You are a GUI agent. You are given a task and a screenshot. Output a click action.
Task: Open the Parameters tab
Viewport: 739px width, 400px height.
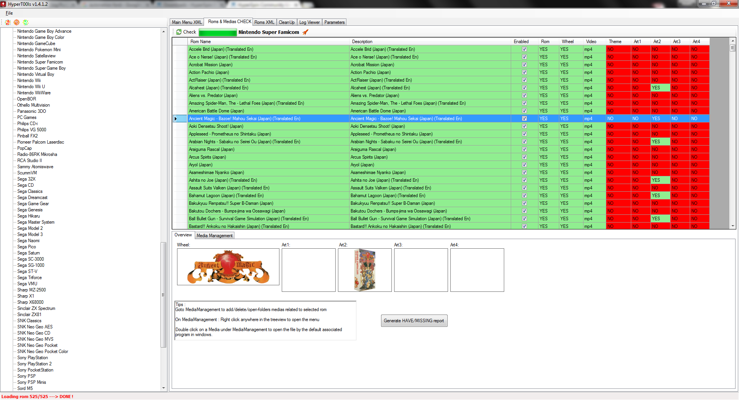tap(334, 22)
